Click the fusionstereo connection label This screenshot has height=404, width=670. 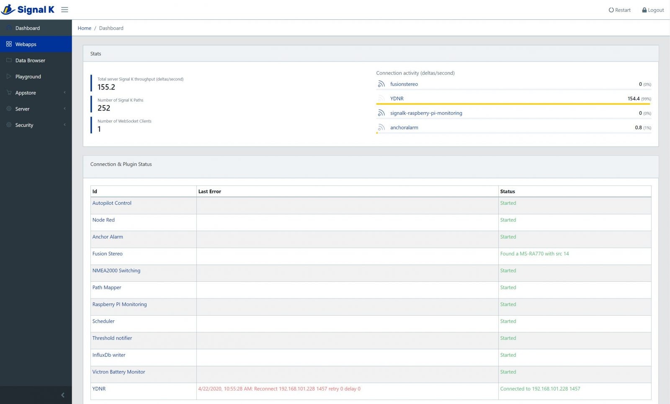tap(404, 84)
